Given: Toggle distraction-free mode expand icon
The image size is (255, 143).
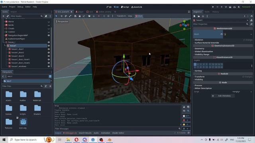Looking at the screenshot, I should point(189,12).
